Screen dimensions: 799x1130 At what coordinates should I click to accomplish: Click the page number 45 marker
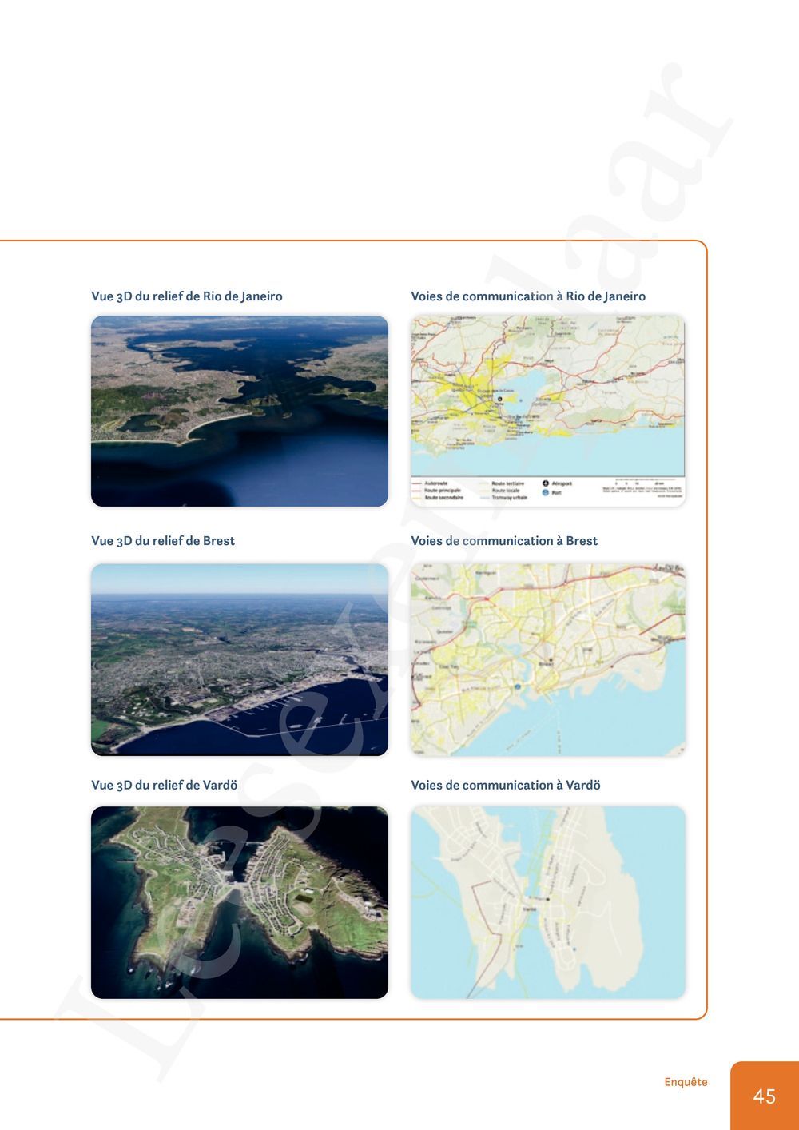[x=764, y=1096]
